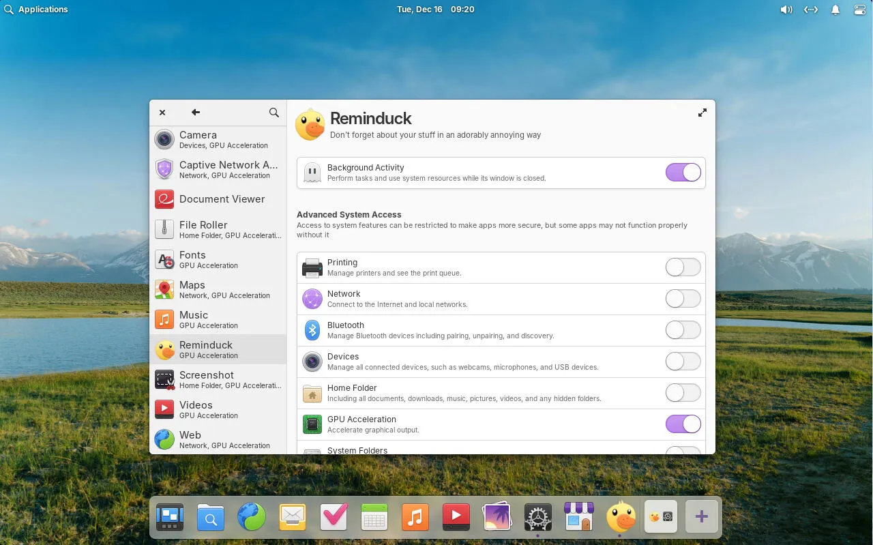Click the search icon in the header
Image resolution: width=873 pixels, height=545 pixels.
tap(273, 113)
